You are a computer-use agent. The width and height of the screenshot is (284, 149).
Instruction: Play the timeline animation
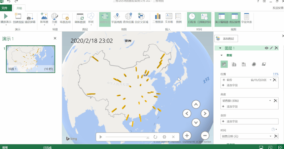click(101, 137)
